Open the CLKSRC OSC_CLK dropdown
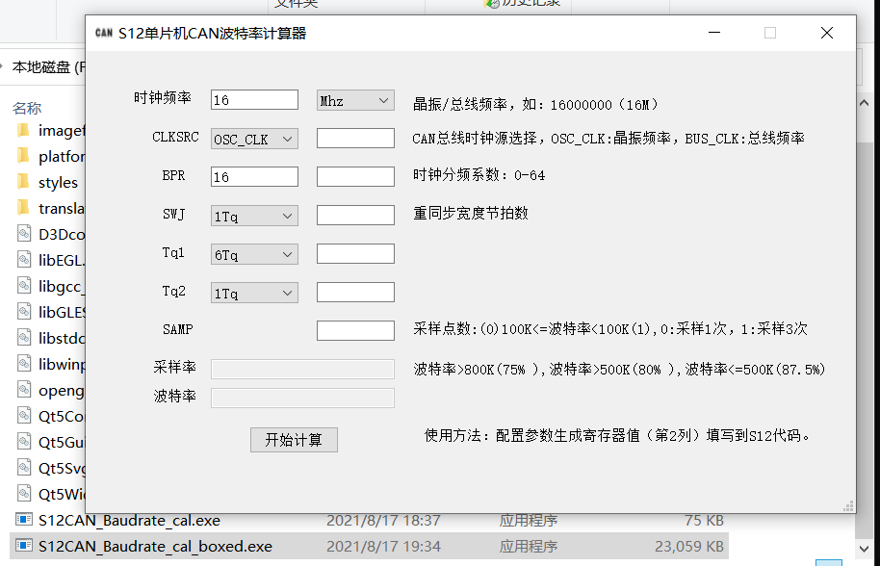Image resolution: width=880 pixels, height=566 pixels. point(254,139)
